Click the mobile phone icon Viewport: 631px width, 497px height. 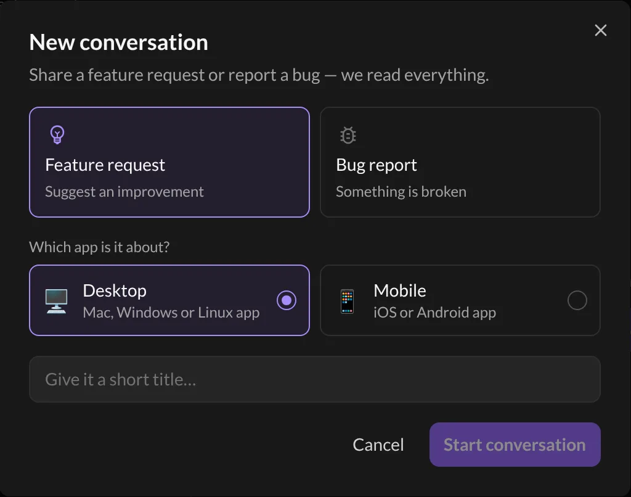(x=347, y=301)
